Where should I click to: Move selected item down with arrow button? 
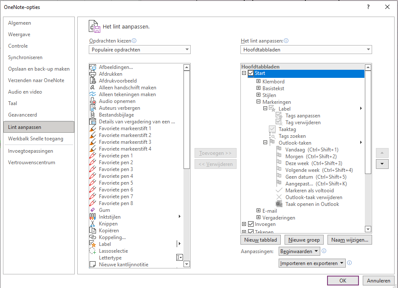coord(382,164)
